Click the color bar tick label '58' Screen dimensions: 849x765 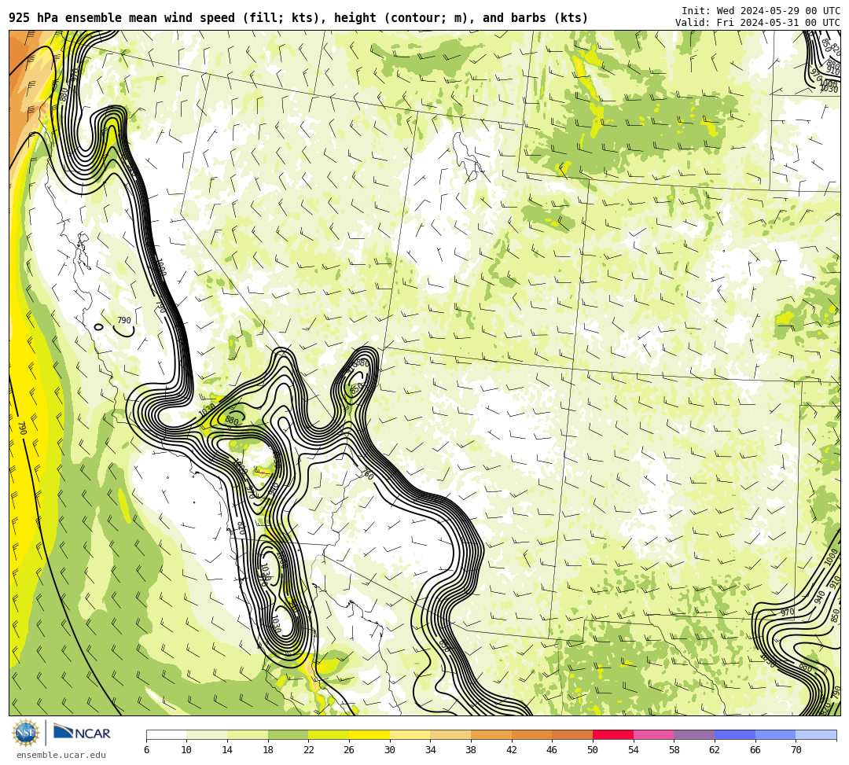(x=674, y=750)
